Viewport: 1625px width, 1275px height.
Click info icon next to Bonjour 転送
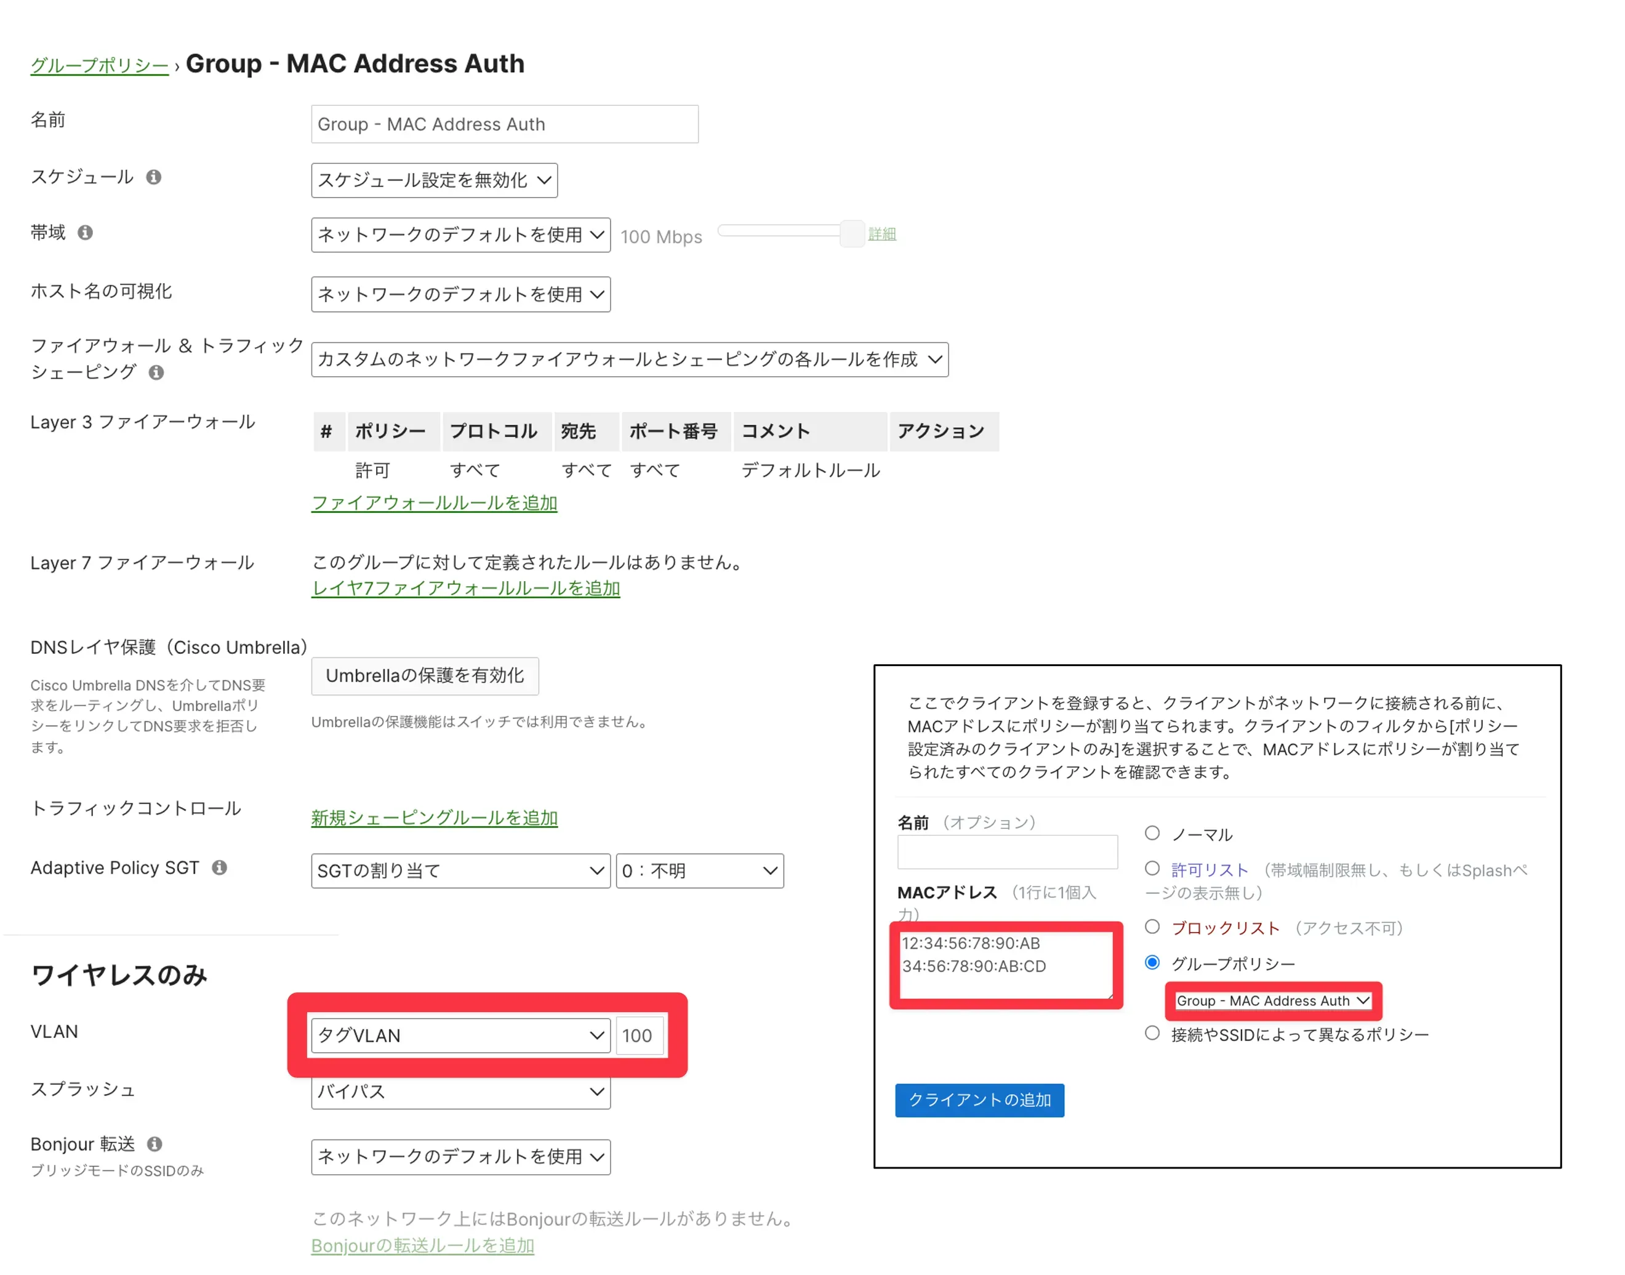click(154, 1145)
